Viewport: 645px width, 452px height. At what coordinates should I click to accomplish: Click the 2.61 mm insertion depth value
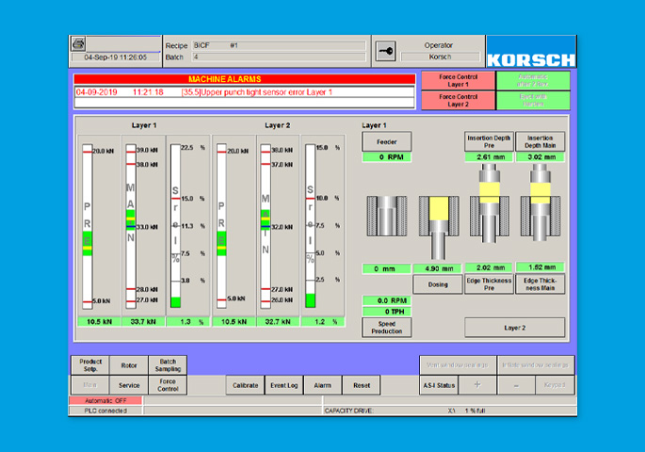click(x=489, y=157)
